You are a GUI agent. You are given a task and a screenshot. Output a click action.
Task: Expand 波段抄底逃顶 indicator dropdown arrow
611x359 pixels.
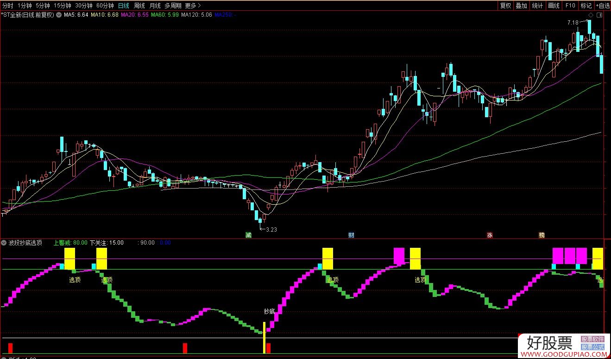tap(4, 242)
